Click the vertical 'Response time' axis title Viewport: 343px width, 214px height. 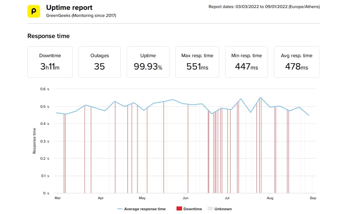pos(34,141)
